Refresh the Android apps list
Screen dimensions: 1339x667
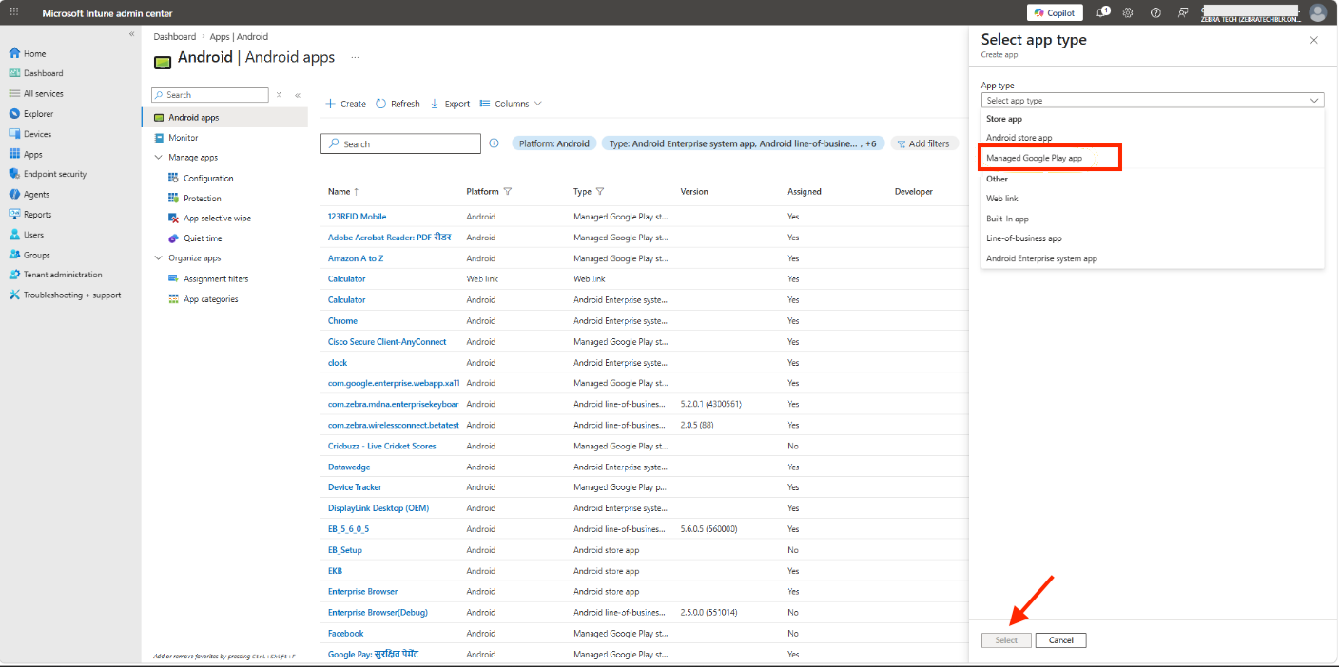pos(398,104)
